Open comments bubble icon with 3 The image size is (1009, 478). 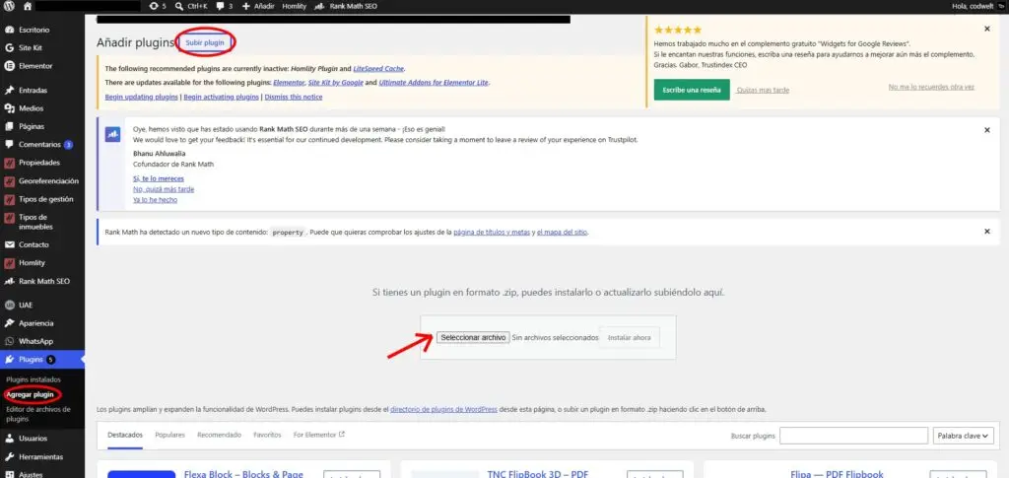tap(221, 6)
